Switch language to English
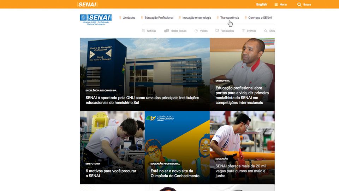The width and height of the screenshot is (339, 191). coord(262,4)
